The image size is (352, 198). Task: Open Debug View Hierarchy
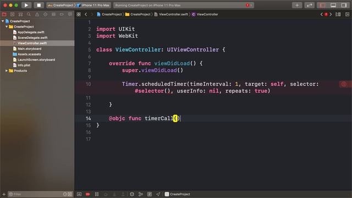coord(132,194)
